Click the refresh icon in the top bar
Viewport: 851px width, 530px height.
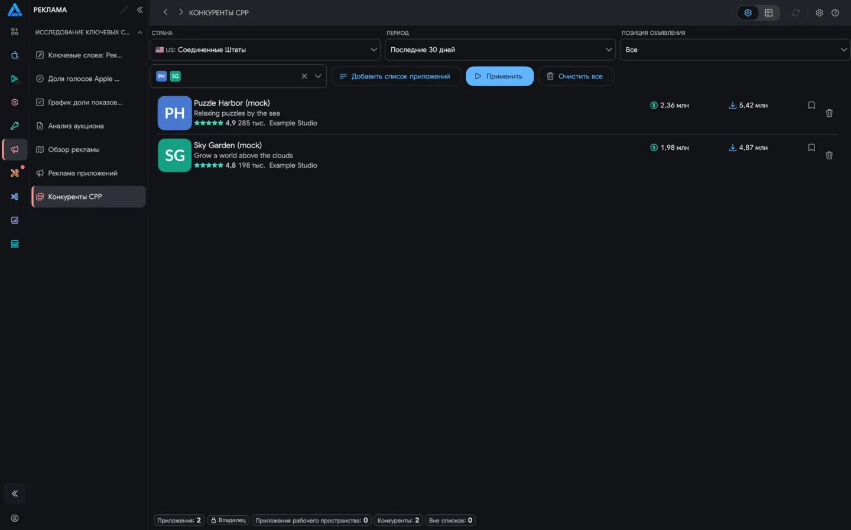click(x=796, y=12)
